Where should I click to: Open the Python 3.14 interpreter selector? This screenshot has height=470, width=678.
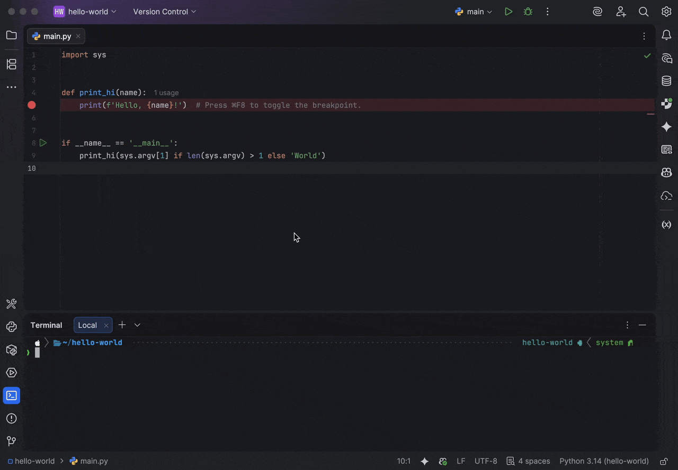click(604, 461)
